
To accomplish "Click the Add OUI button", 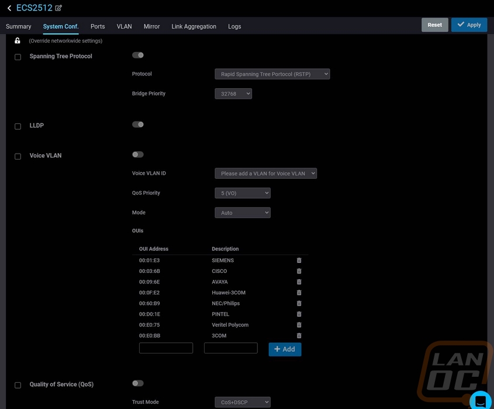I will pos(285,349).
